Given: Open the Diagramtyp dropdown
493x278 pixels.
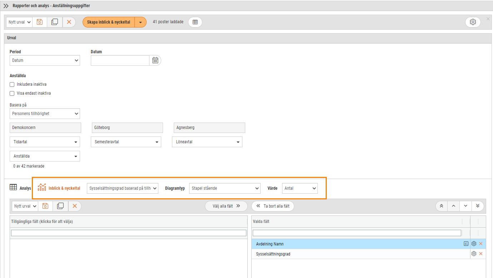Looking at the screenshot, I should [x=225, y=188].
